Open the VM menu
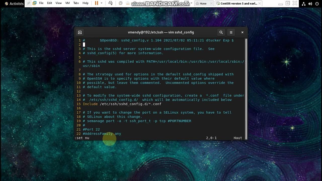Image resolution: width=322 pixels, height=181 pixels. pos(67,3)
